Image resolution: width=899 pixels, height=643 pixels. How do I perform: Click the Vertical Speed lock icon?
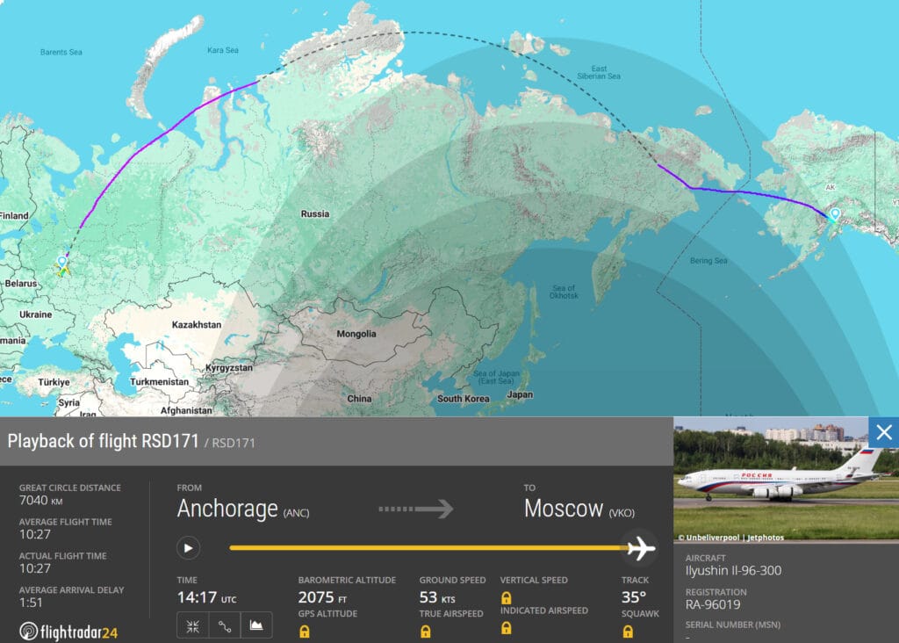(x=507, y=597)
